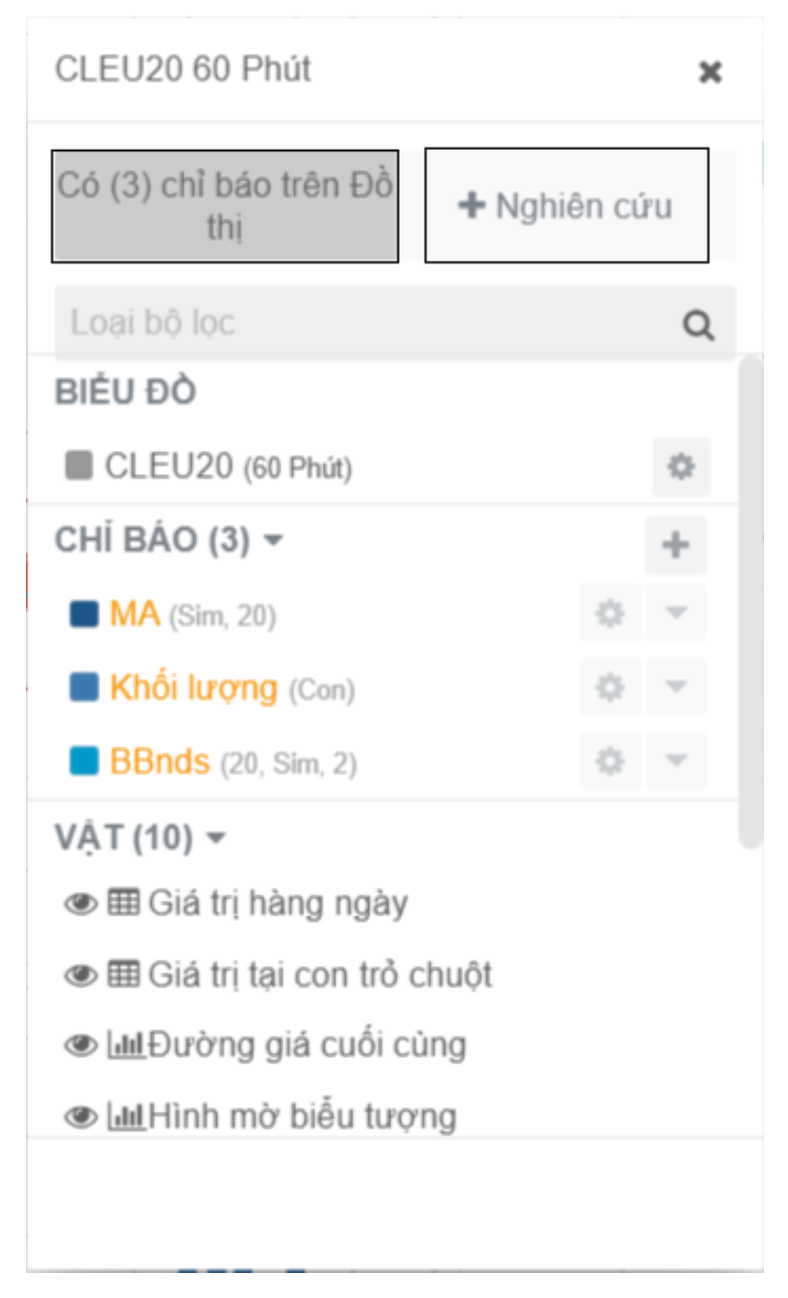
Task: Close the CLEU20 60 Phút panel
Action: 709,72
